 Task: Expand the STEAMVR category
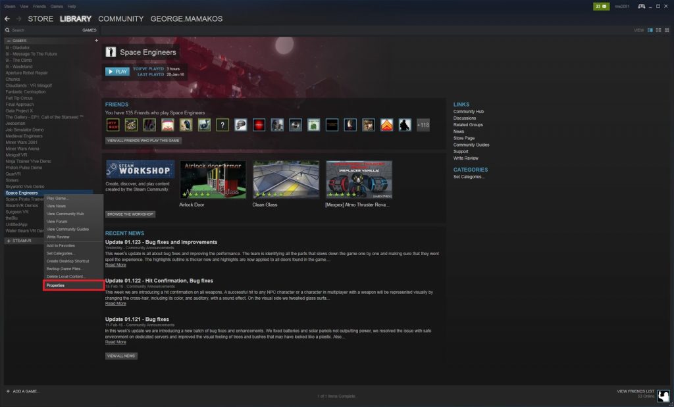tap(9, 241)
